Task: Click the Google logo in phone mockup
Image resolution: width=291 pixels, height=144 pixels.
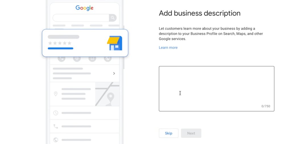Action: [84, 8]
